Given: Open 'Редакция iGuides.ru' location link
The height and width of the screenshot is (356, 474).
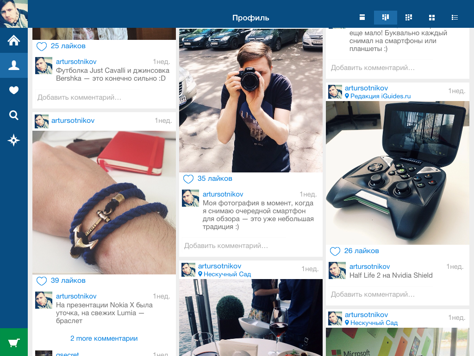Looking at the screenshot, I should pyautogui.click(x=378, y=96).
